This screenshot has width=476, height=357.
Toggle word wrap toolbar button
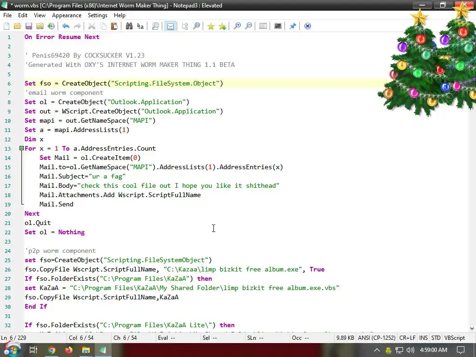[170, 26]
